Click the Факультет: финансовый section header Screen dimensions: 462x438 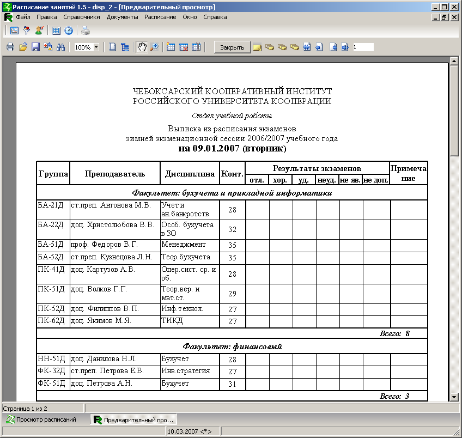[232, 346]
